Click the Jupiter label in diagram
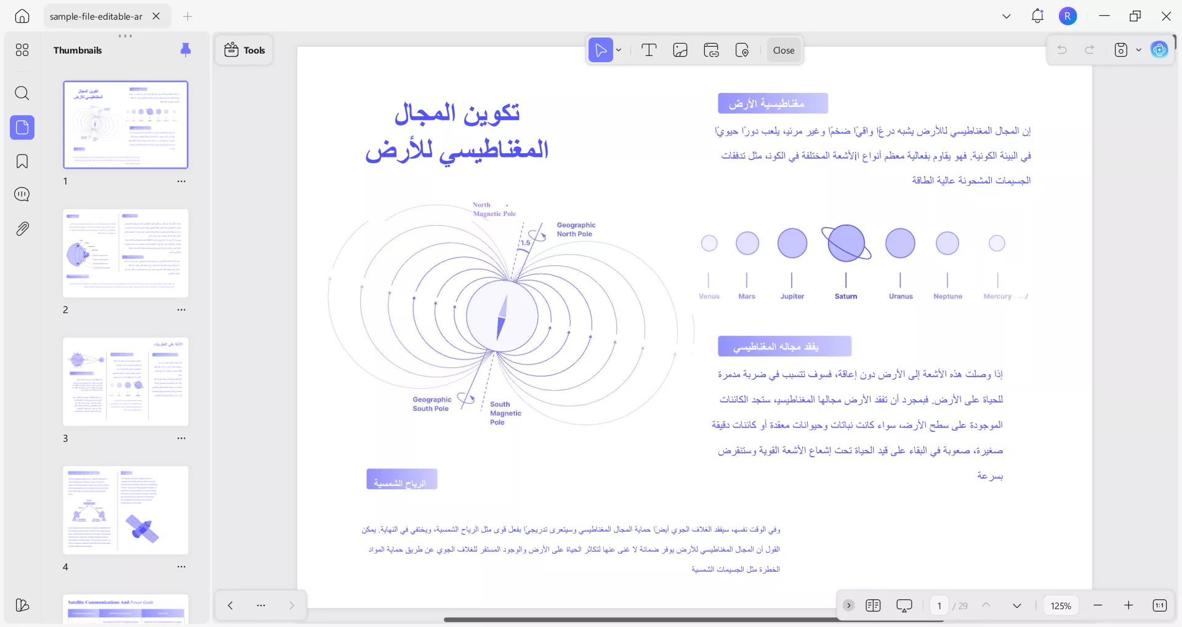The width and height of the screenshot is (1182, 627). (792, 296)
